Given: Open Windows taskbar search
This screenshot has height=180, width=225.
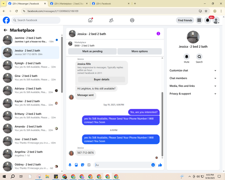Looking at the screenshot, I should (x=13, y=176).
